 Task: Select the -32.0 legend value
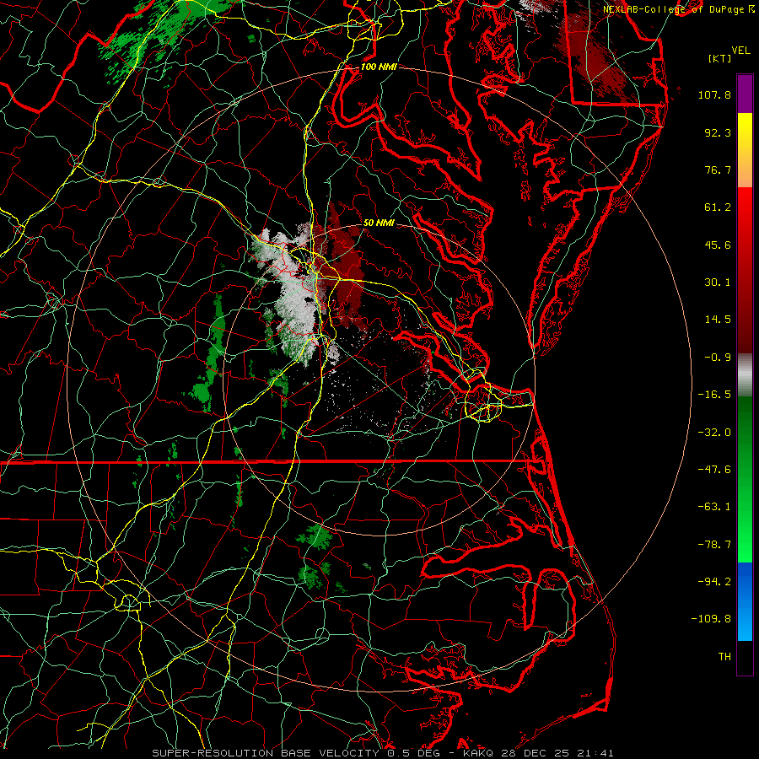click(x=714, y=433)
